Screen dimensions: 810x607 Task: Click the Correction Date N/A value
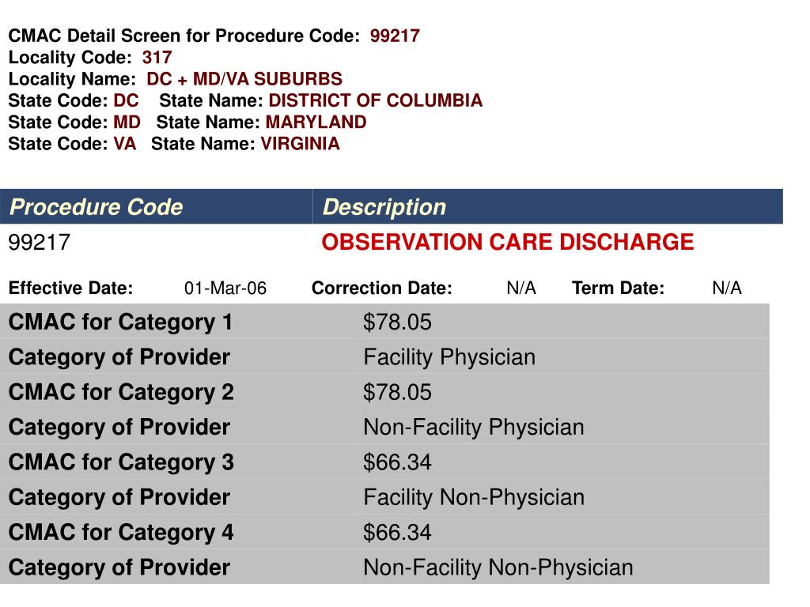click(x=521, y=288)
